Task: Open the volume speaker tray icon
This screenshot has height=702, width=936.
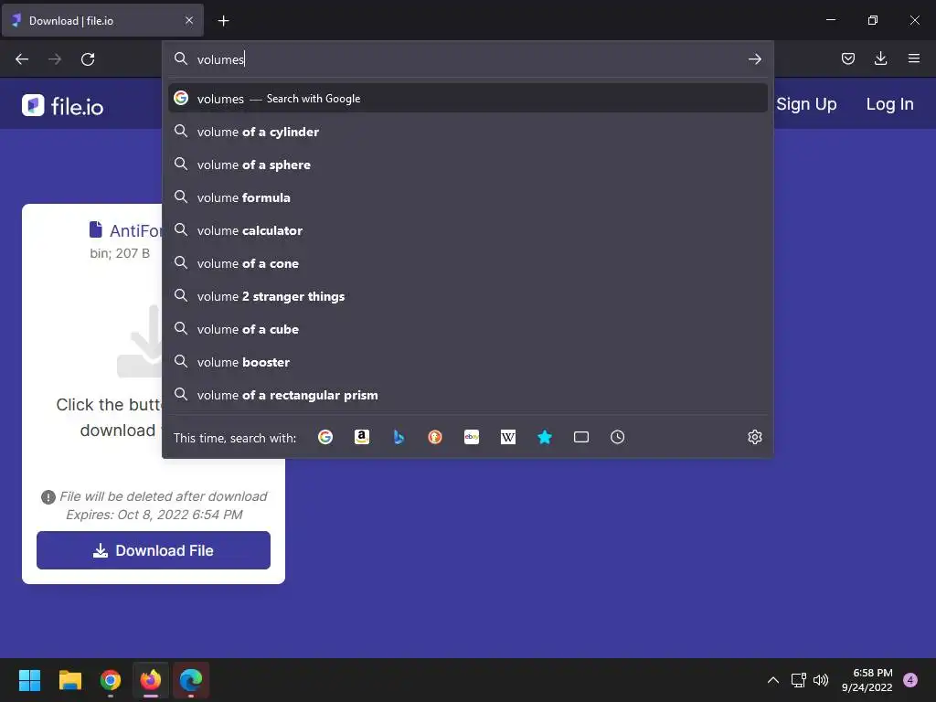Action: pyautogui.click(x=821, y=680)
